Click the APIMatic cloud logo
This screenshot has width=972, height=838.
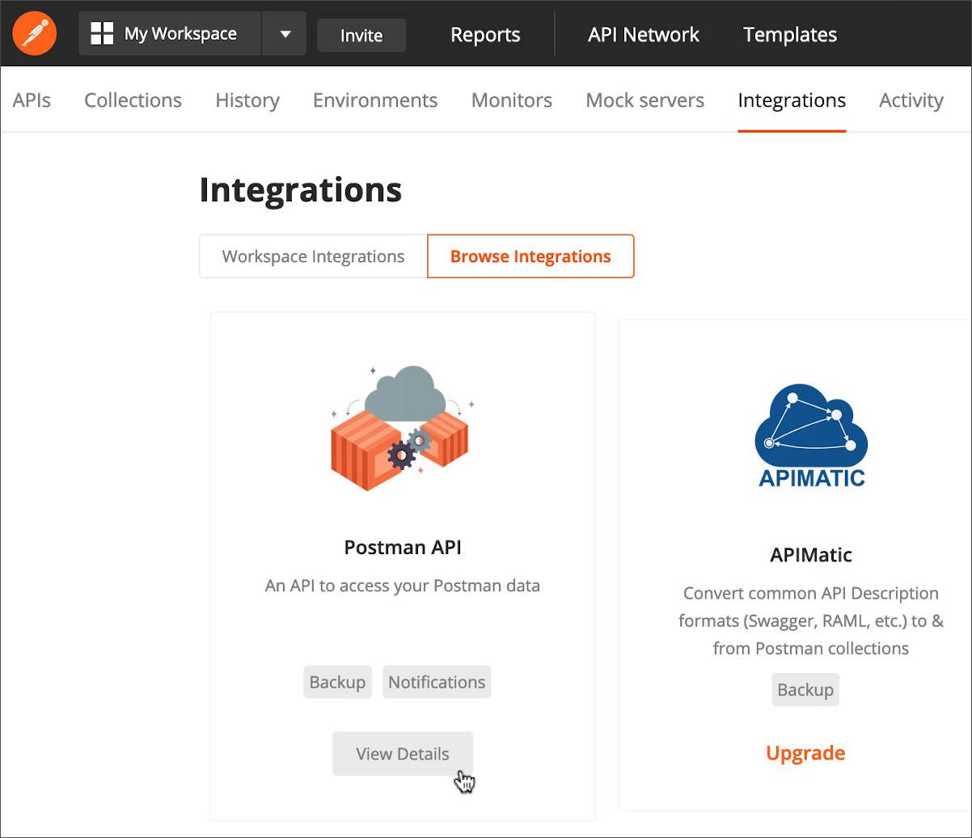[x=811, y=435]
